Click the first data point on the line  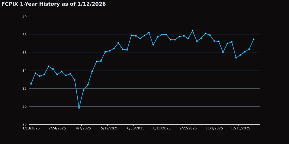tap(31, 84)
